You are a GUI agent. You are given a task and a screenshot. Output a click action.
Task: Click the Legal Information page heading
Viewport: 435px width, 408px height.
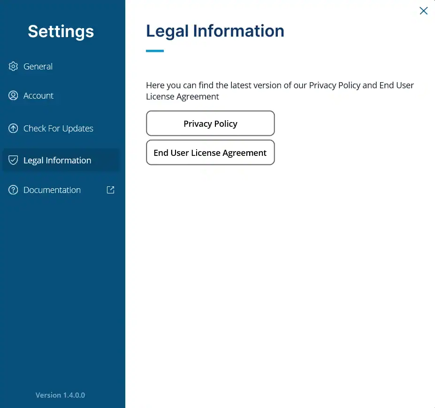(215, 31)
